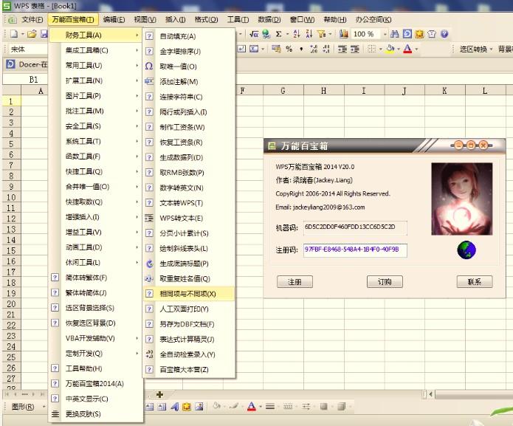Click the globe icon in dialog

(x=466, y=250)
